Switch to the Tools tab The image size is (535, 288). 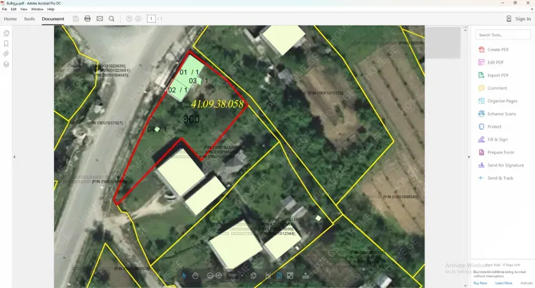point(29,19)
